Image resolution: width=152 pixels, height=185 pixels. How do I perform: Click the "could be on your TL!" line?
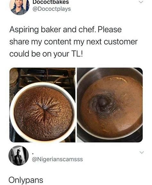46,54
